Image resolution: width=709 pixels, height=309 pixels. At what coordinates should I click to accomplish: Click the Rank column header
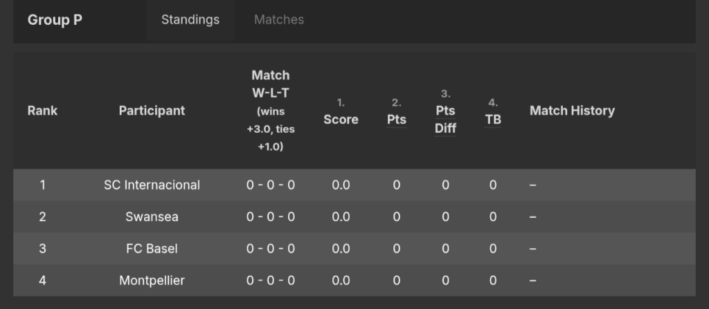pyautogui.click(x=42, y=111)
